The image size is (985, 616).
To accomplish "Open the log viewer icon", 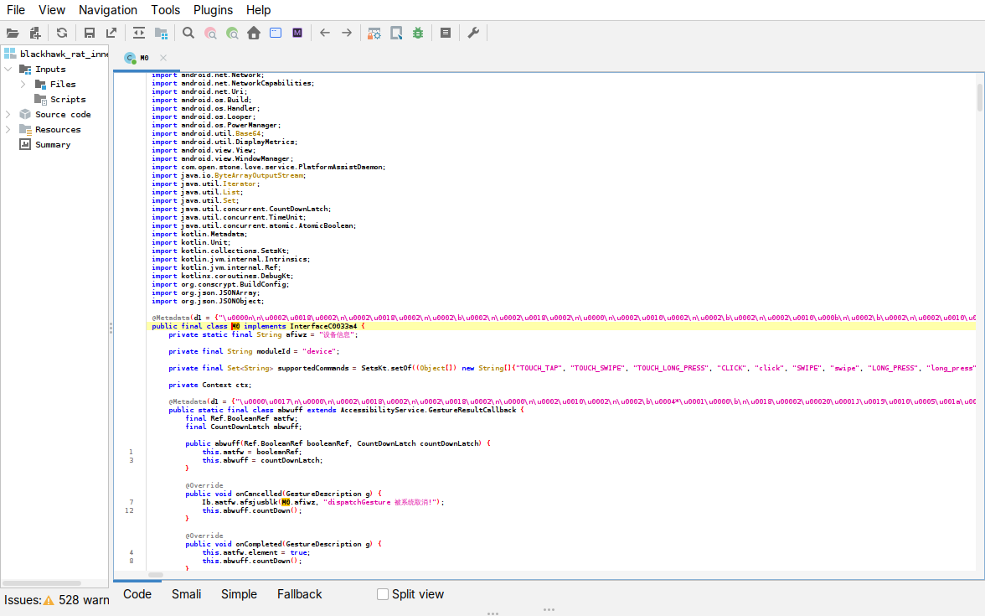I will click(446, 34).
